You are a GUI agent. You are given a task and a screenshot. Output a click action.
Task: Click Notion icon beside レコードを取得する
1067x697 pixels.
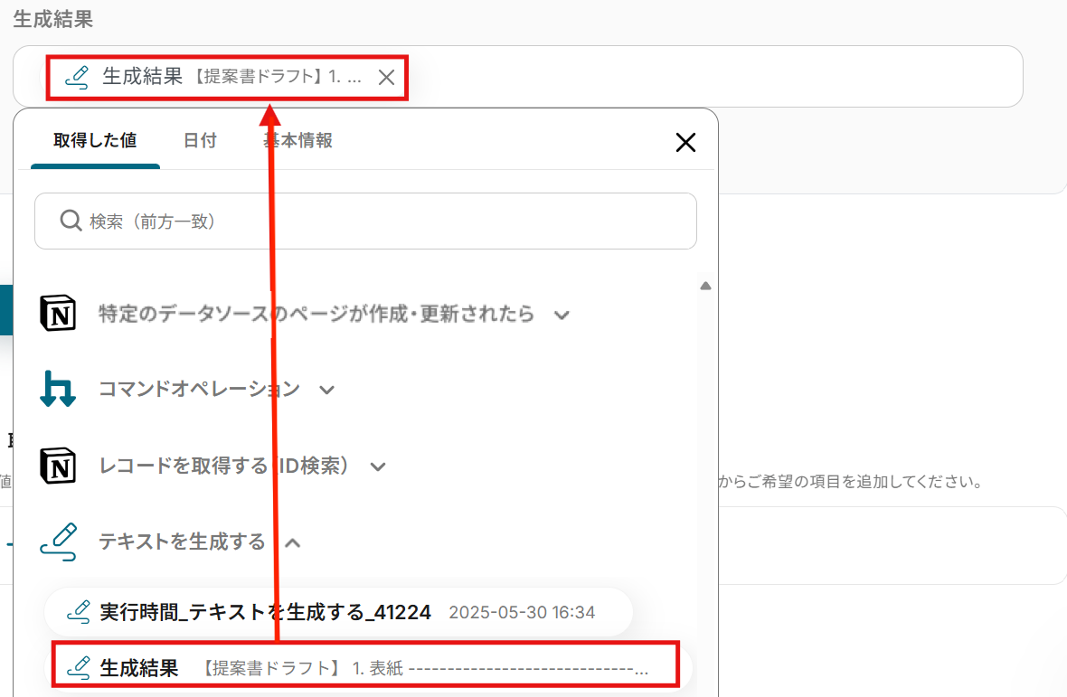pos(58,466)
